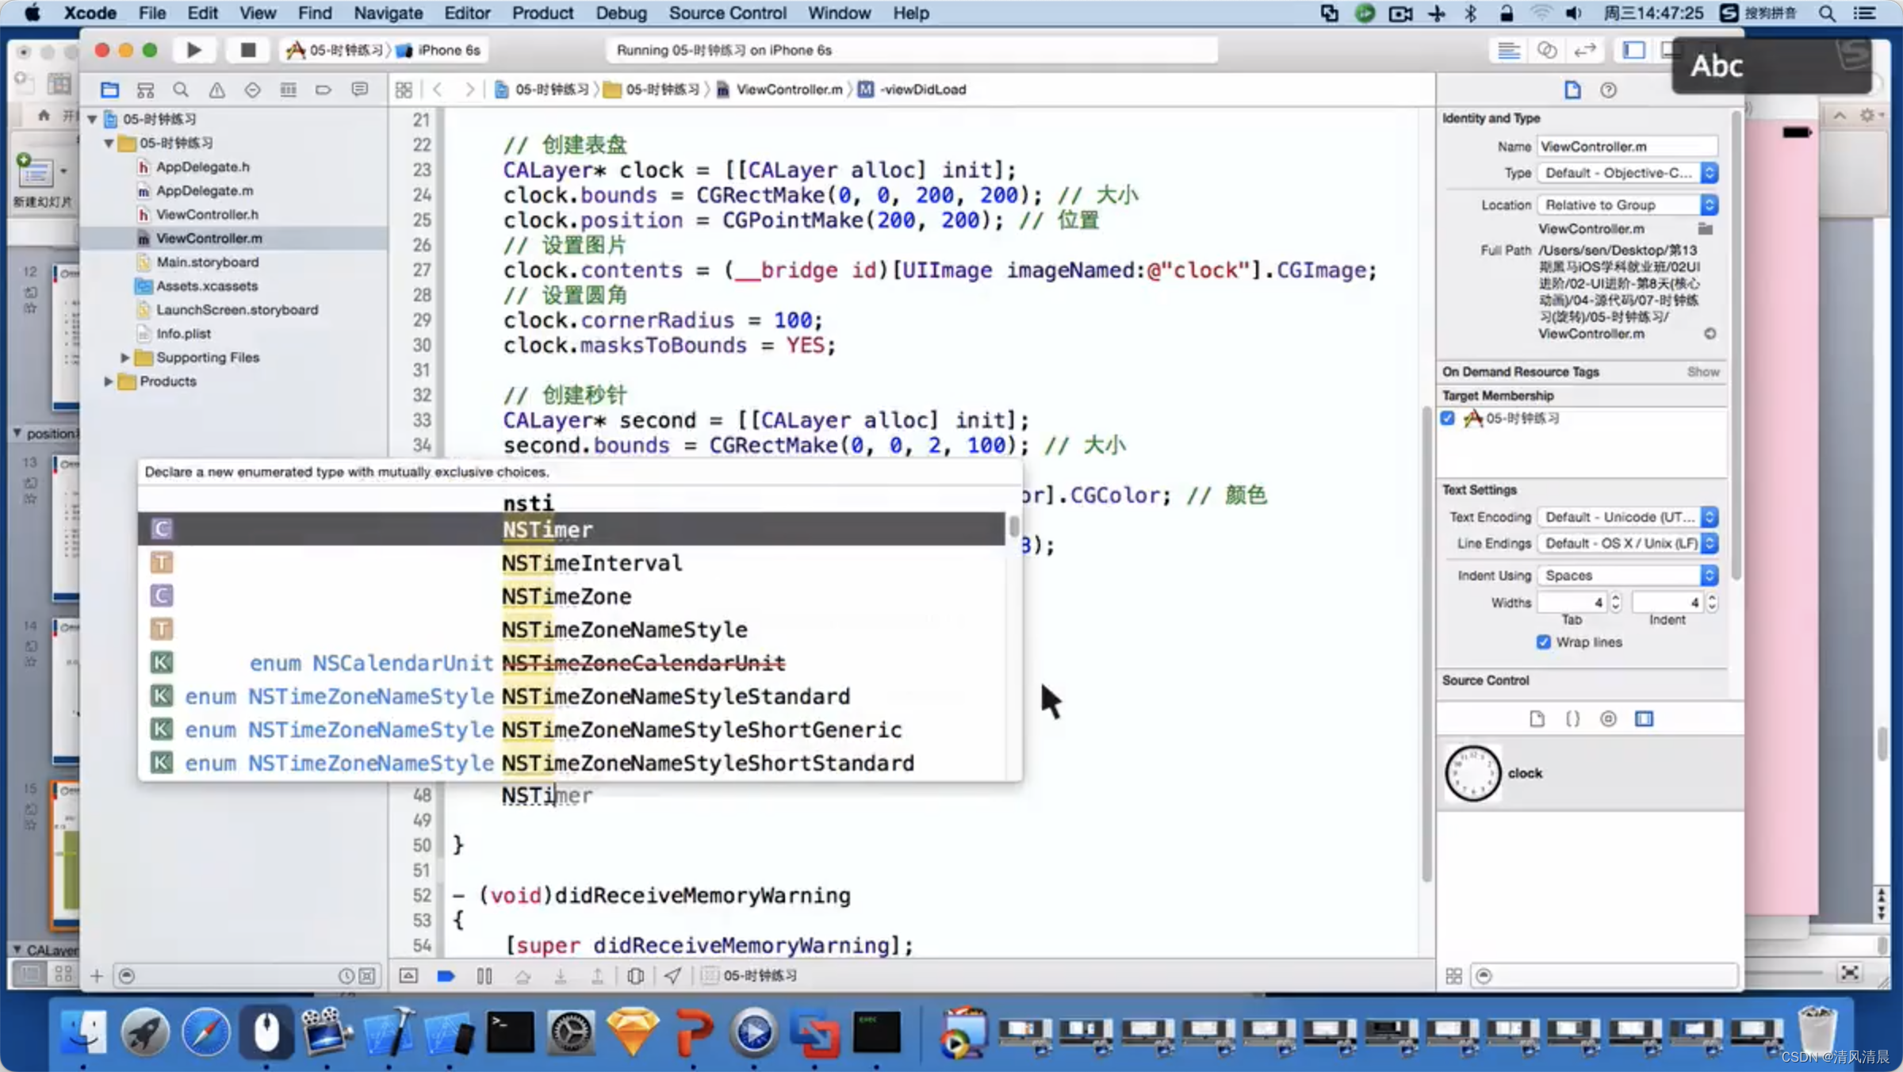This screenshot has width=1903, height=1072.
Task: Toggle Target Membership 05-时钟练习 checkbox
Action: pos(1448,418)
